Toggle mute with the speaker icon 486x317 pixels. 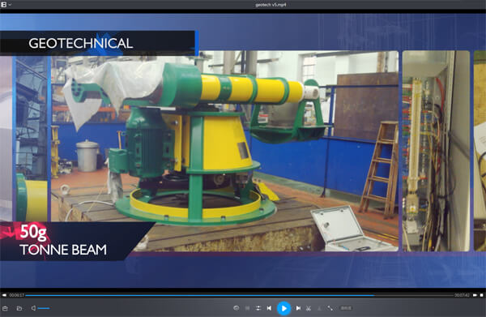33,308
